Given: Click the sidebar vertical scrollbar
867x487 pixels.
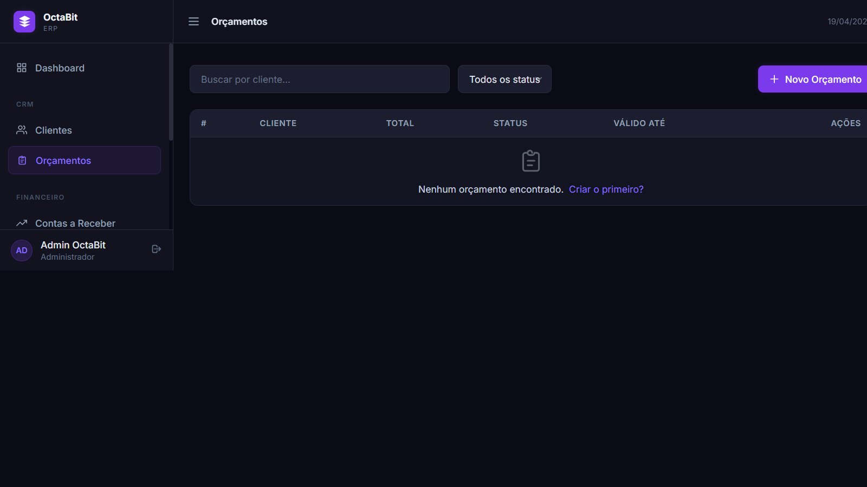Looking at the screenshot, I should (171, 92).
